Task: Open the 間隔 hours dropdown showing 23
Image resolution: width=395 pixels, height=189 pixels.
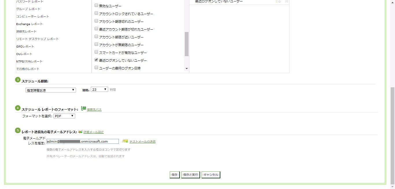Action: click(x=99, y=90)
